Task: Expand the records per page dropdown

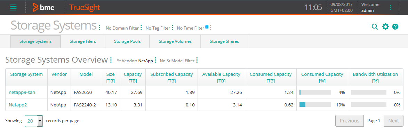Action: pyautogui.click(x=40, y=121)
